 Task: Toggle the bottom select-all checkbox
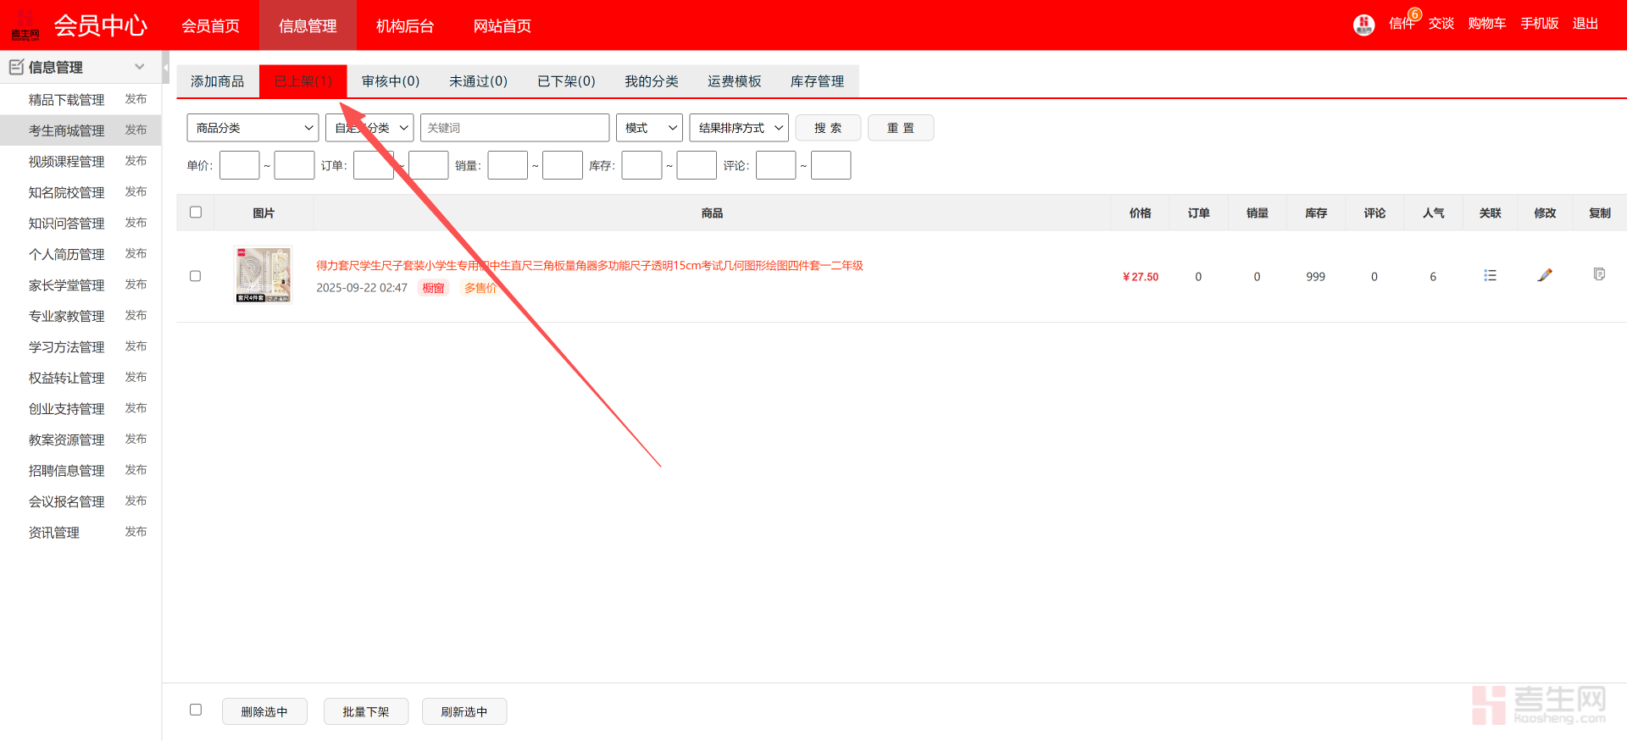(x=196, y=710)
